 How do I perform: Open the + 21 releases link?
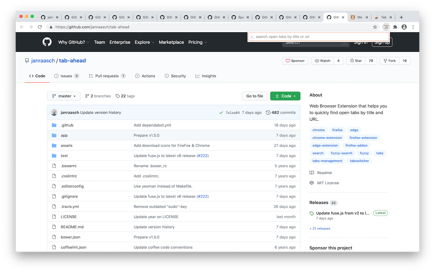click(320, 228)
